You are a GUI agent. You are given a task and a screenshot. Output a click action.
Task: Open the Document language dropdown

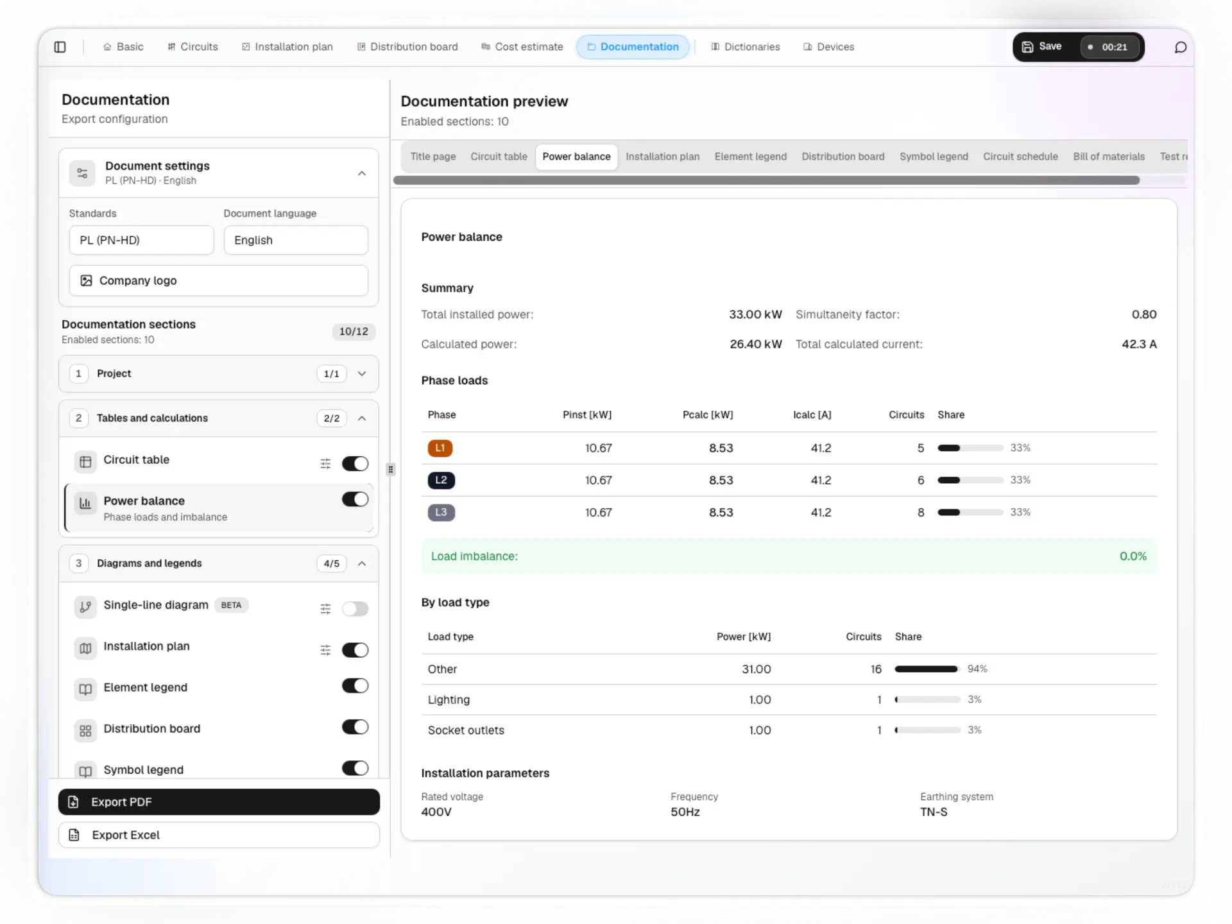point(296,240)
